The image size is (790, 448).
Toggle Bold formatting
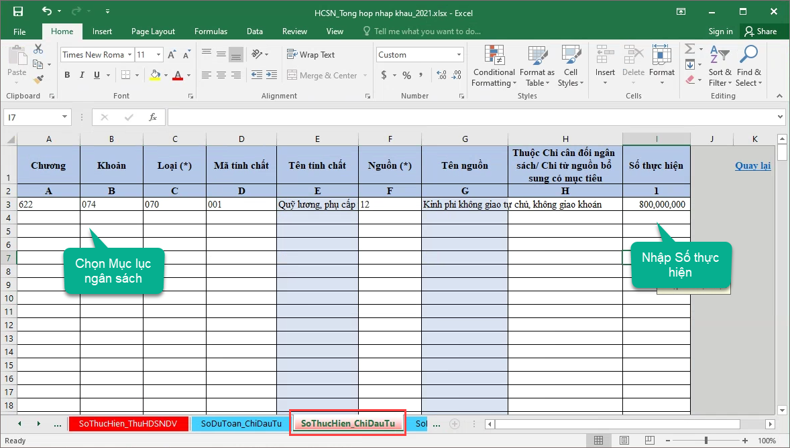click(67, 75)
